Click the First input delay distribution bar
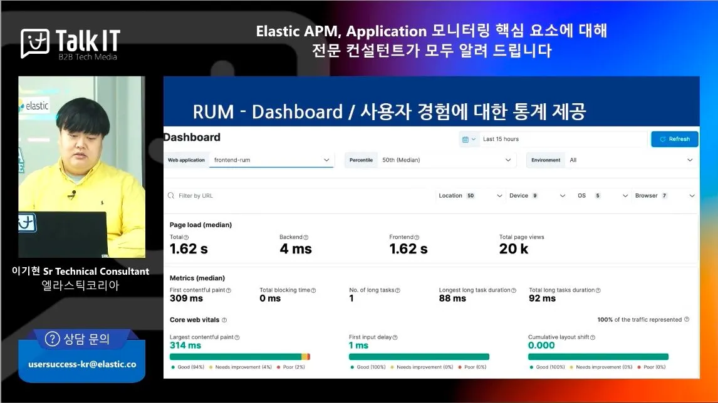 (419, 357)
